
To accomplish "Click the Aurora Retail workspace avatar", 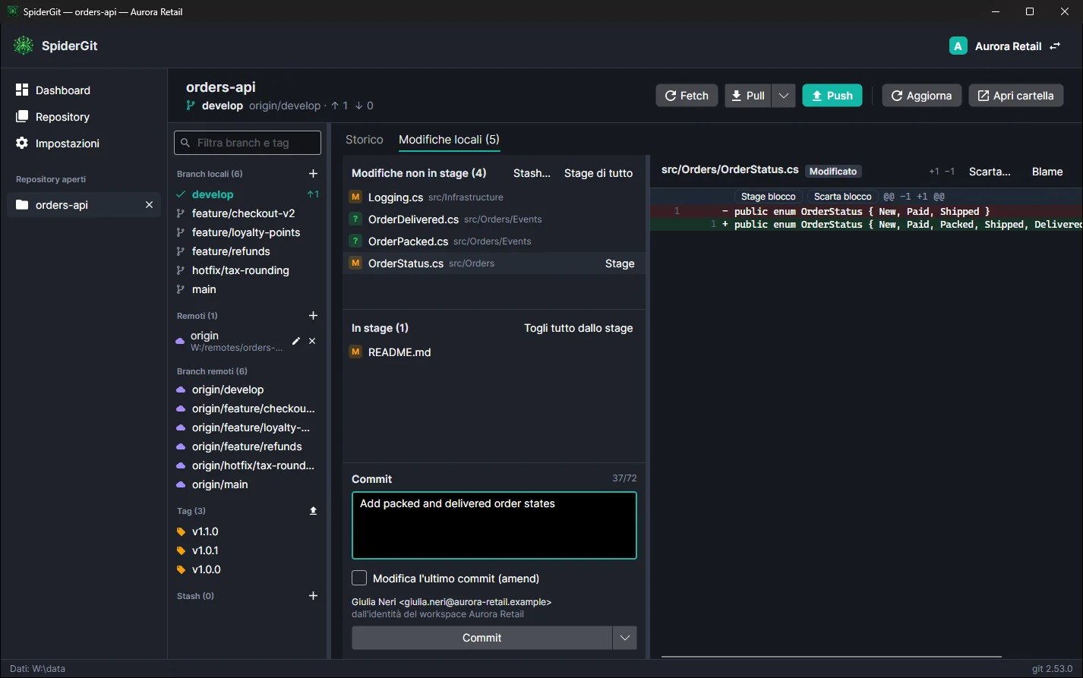I will (958, 46).
